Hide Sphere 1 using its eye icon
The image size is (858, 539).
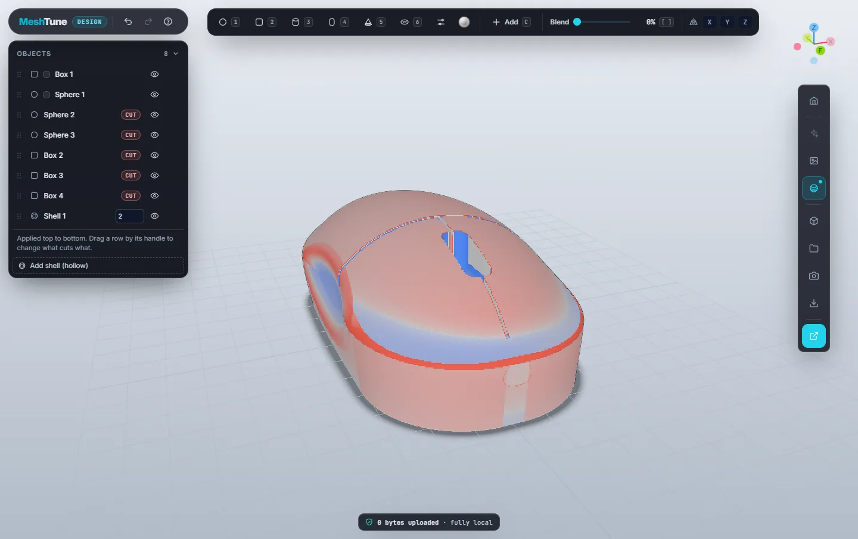154,95
